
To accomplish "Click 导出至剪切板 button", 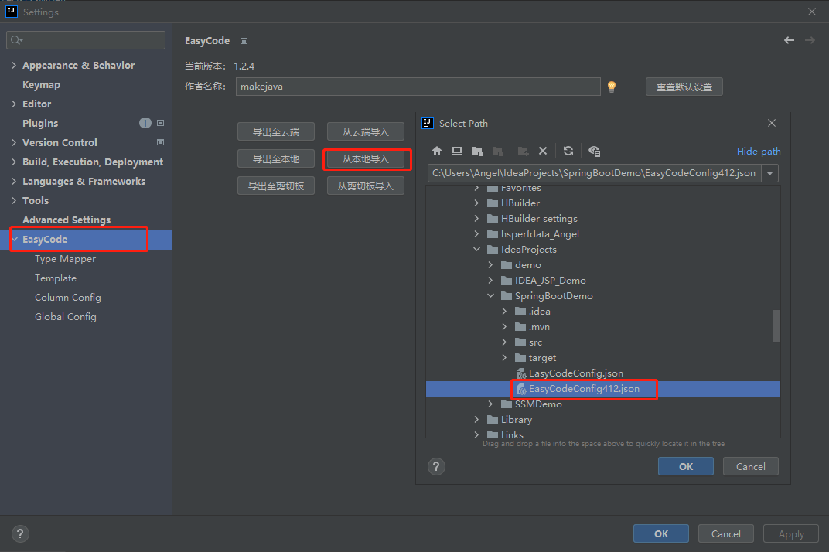I will point(276,186).
